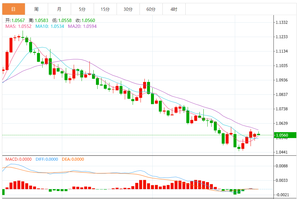
Task: Click the 收:1.0560 close price value
Action: tap(85, 20)
